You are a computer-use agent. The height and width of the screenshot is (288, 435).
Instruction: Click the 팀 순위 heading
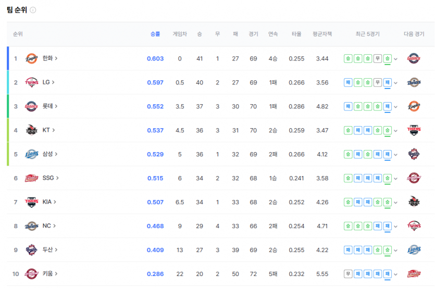[17, 10]
